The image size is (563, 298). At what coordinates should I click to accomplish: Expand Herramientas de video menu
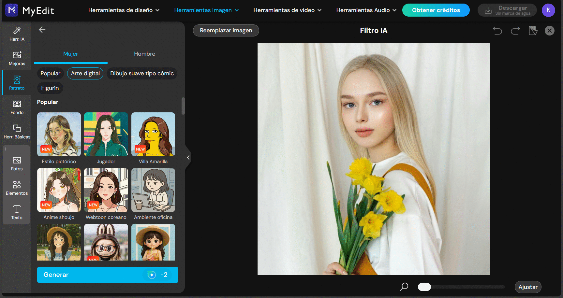click(287, 10)
